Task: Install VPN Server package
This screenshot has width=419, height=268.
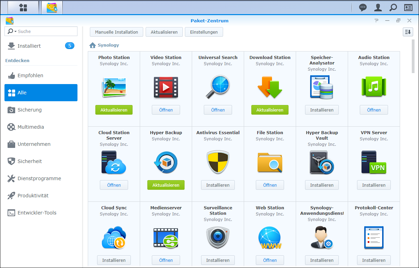Action: pyautogui.click(x=374, y=185)
